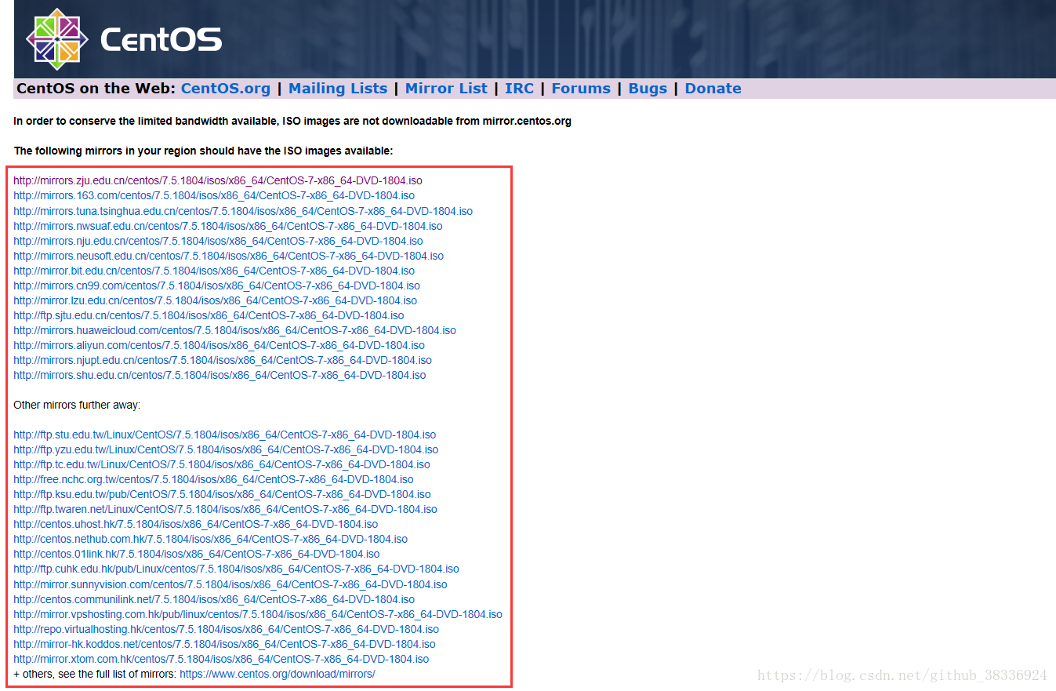Download ISO from mirror.vpshosting.com.hk

click(258, 614)
